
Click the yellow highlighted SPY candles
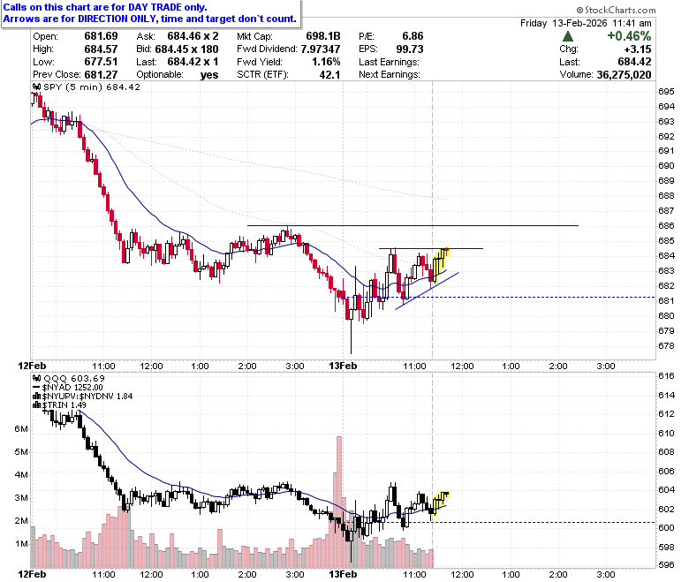[x=441, y=264]
